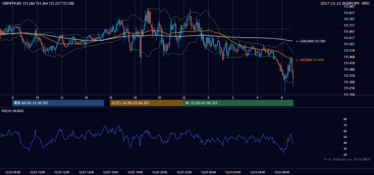Select the ロンドン 16:00-22:00 JST session bar
The width and height of the screenshot is (374, 175).
(x=147, y=103)
